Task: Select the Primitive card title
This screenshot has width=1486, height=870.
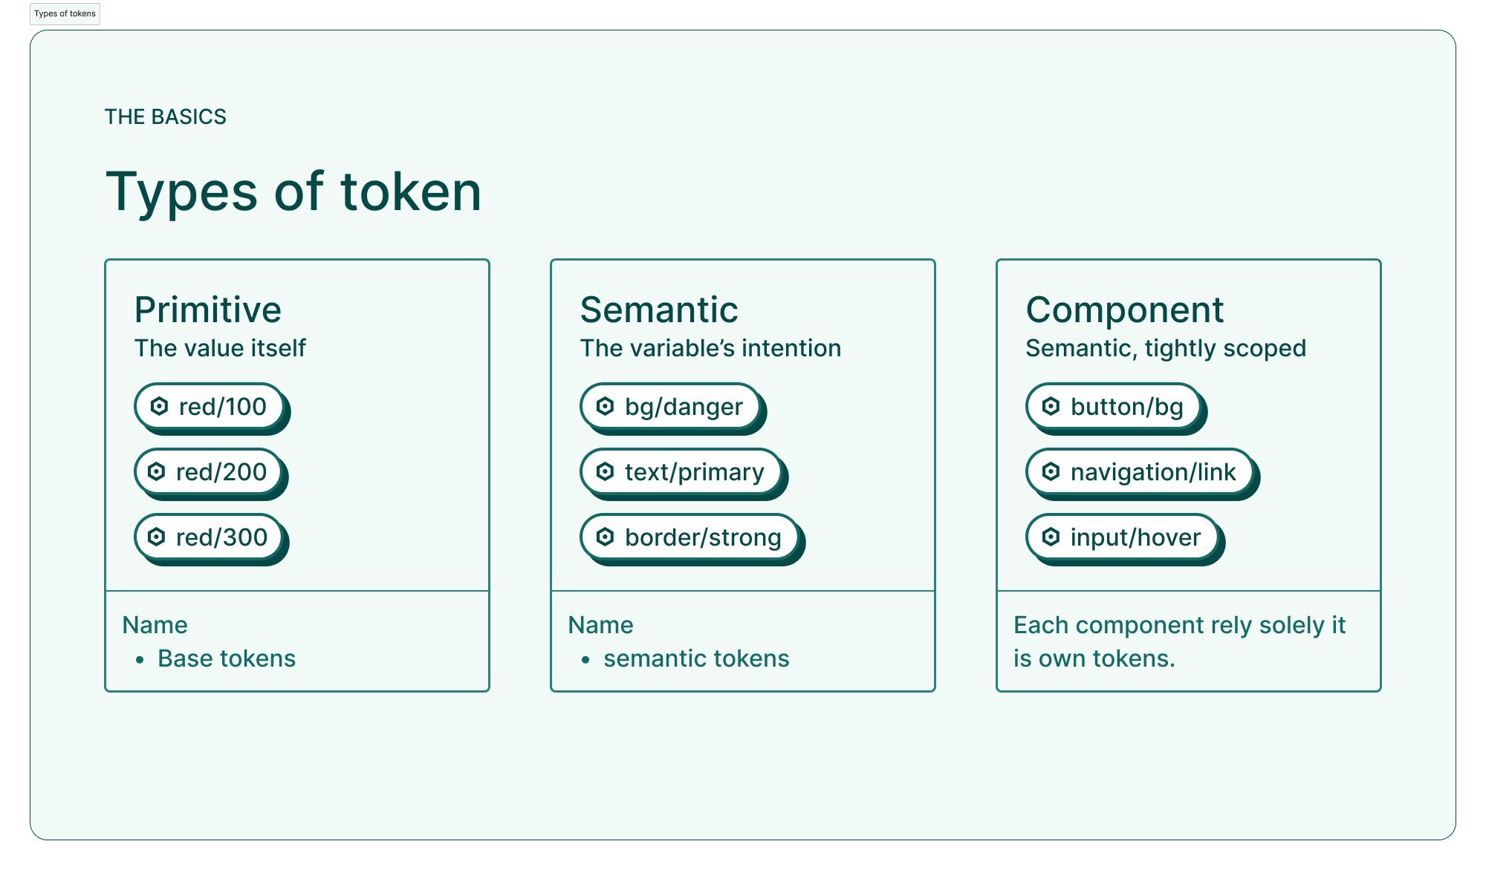Action: point(208,310)
